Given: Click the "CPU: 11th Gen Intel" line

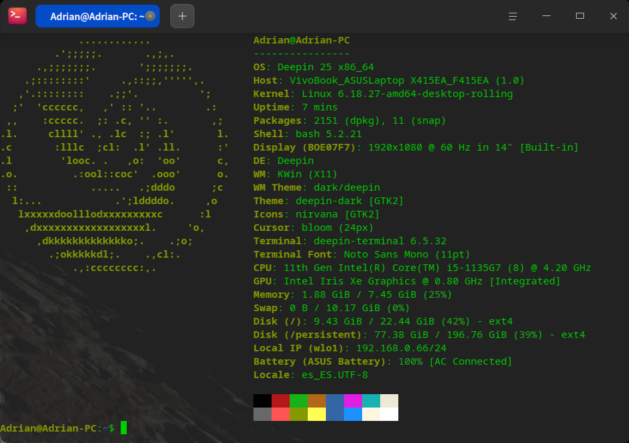Looking at the screenshot, I should pos(422,268).
